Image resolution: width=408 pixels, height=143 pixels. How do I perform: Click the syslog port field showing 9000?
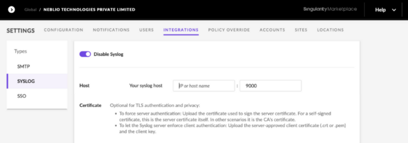(x=271, y=86)
